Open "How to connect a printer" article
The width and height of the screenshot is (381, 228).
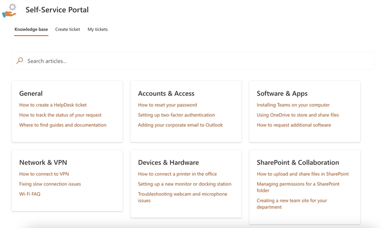177,174
